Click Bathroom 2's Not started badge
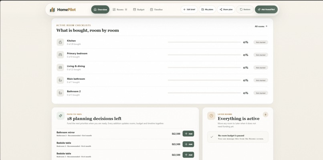The height and width of the screenshot is (160, 323). (260, 93)
